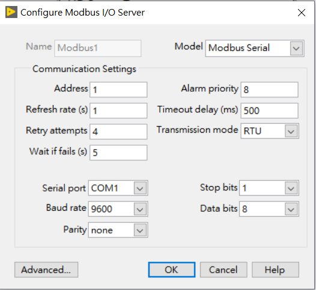The image size is (316, 290).
Task: Open the Advanced... settings button
Action: click(x=46, y=270)
